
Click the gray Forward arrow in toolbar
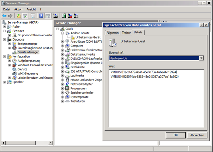coord(10,16)
